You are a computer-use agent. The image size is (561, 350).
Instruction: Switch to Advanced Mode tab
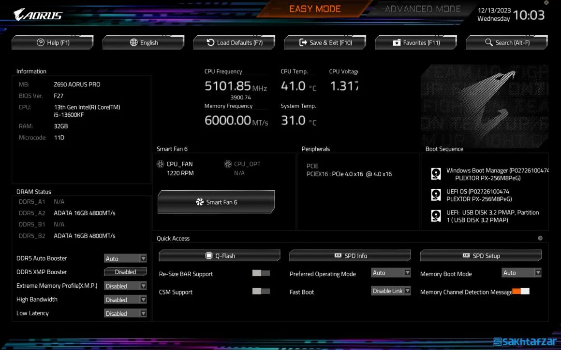[423, 9]
